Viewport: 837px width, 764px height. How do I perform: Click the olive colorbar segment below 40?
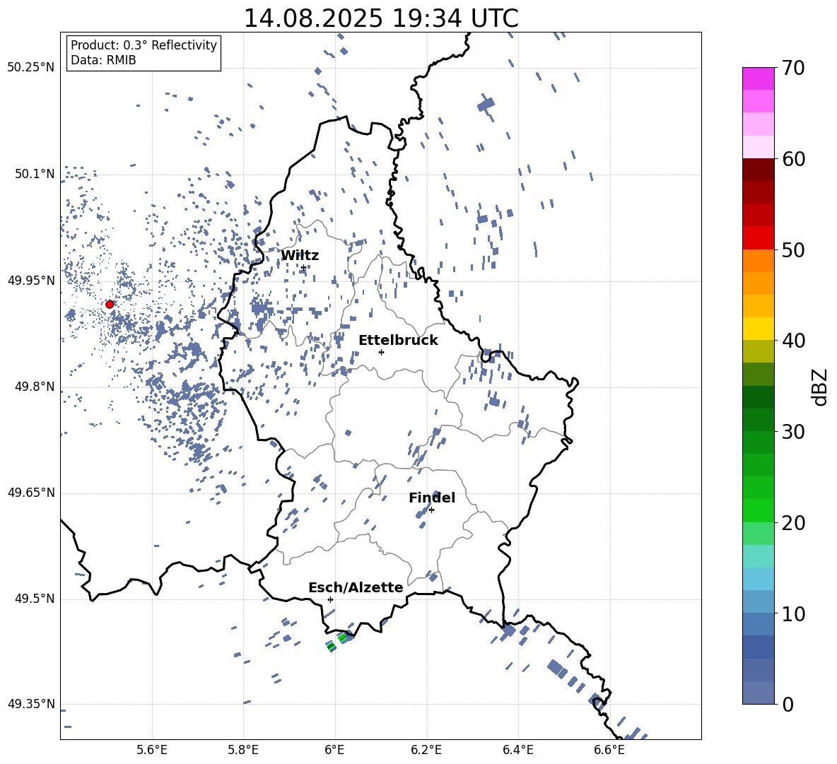pyautogui.click(x=758, y=351)
